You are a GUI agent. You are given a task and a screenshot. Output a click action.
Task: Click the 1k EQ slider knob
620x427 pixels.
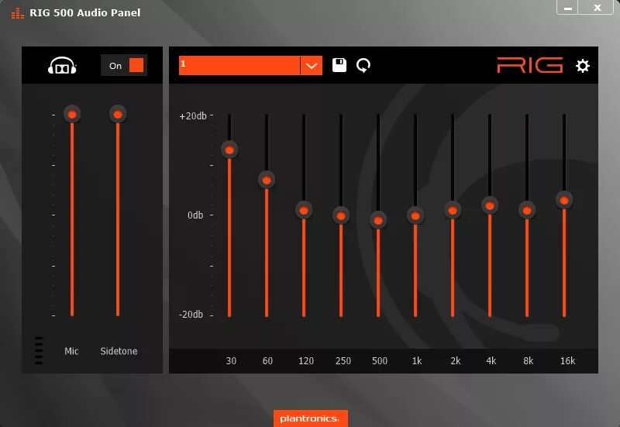[x=415, y=215]
